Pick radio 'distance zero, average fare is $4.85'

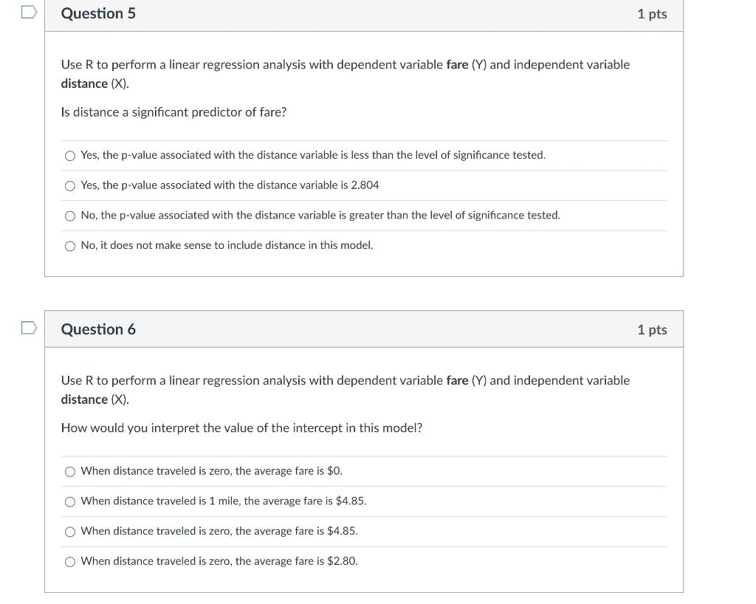tap(70, 532)
